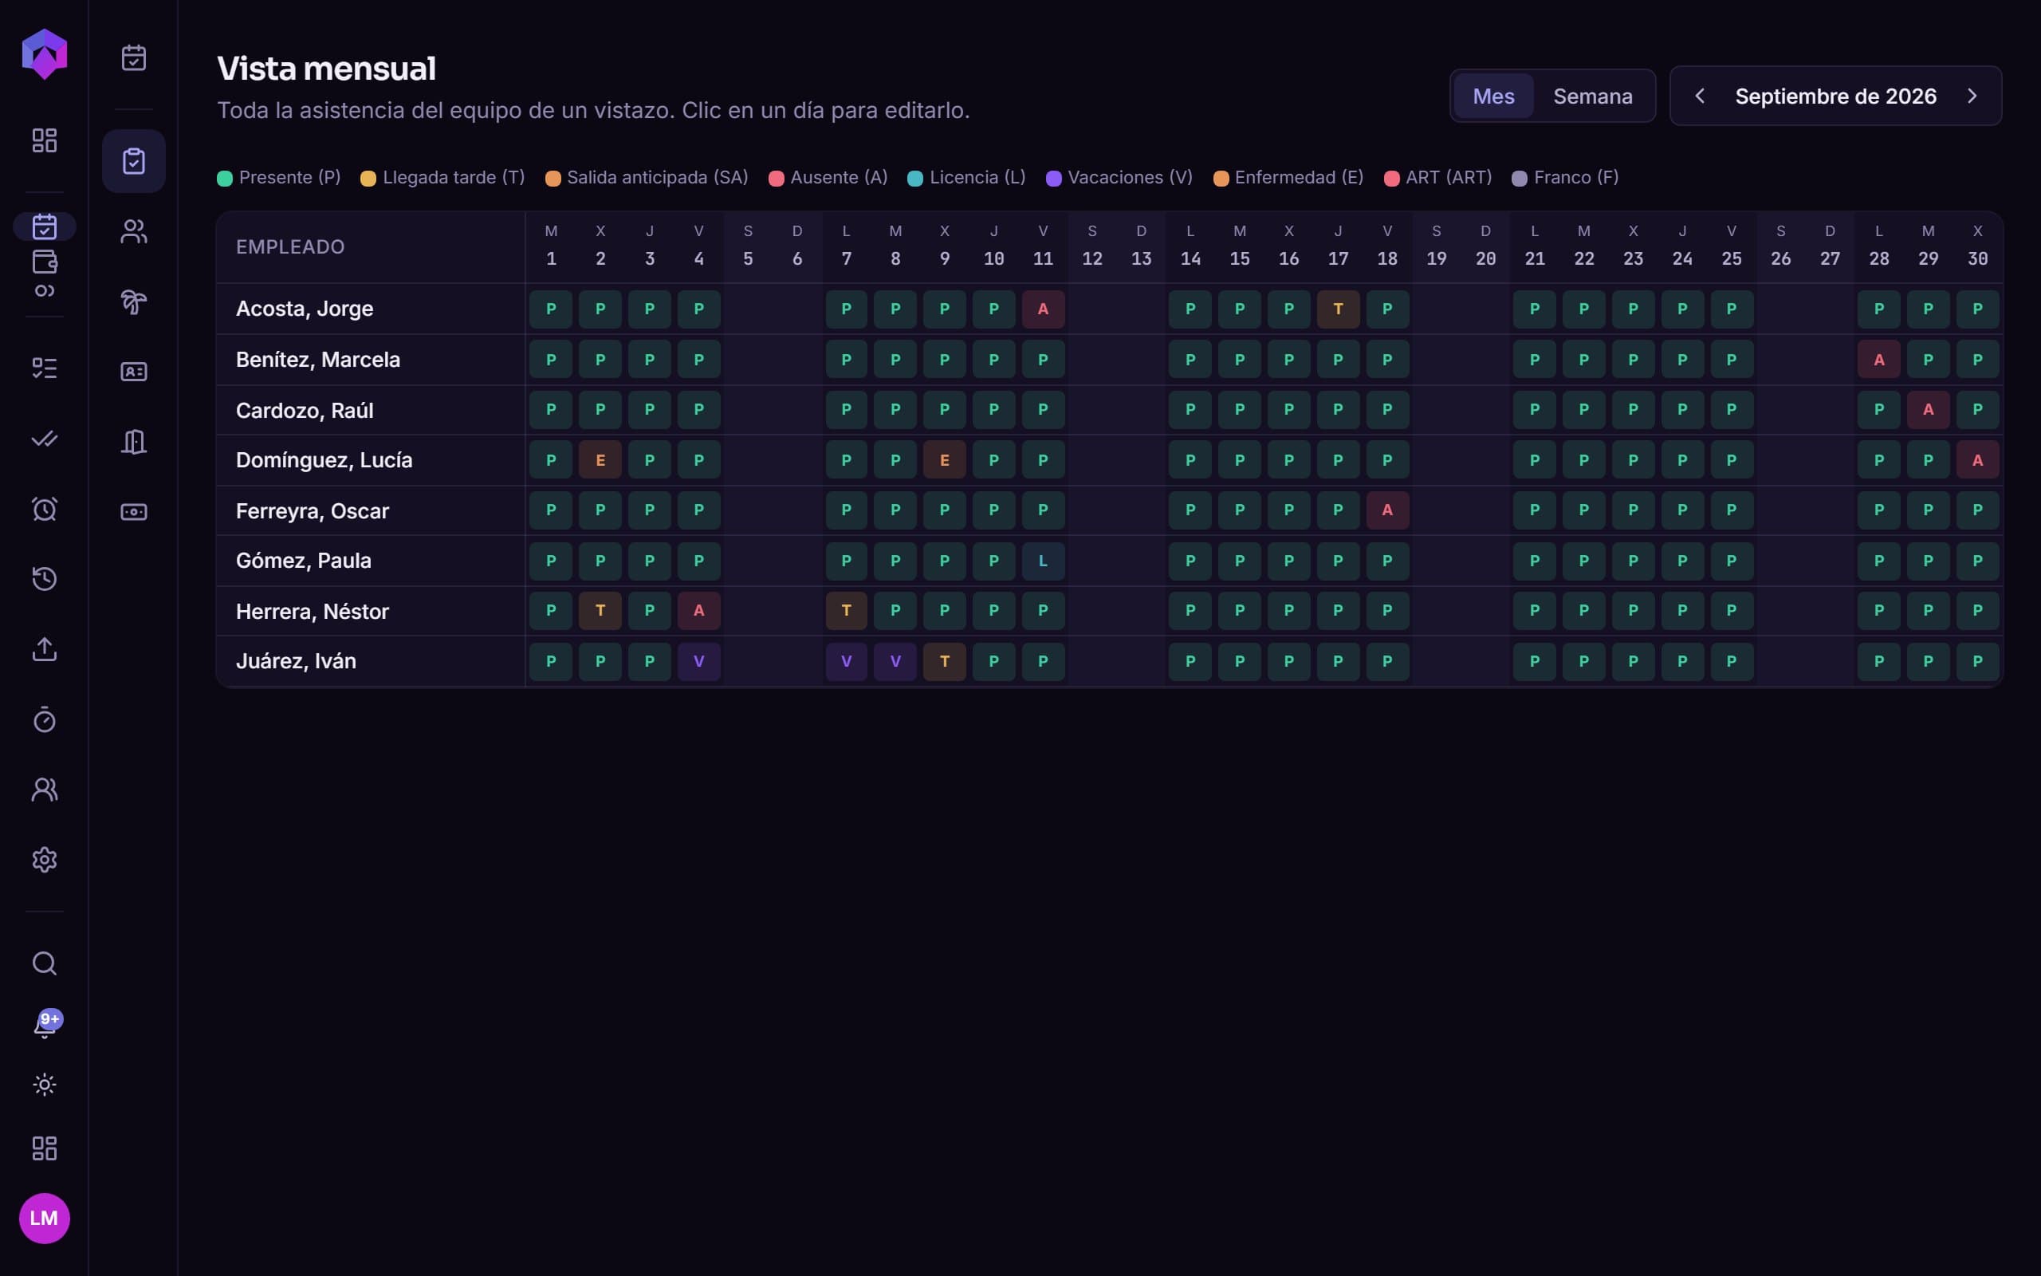Click the LM user avatar
The image size is (2041, 1276).
[44, 1218]
